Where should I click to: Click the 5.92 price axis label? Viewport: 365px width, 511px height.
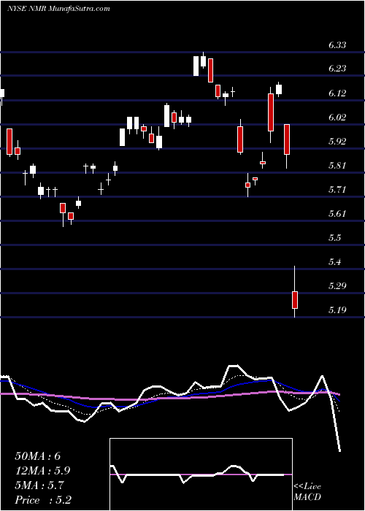pos(337,142)
